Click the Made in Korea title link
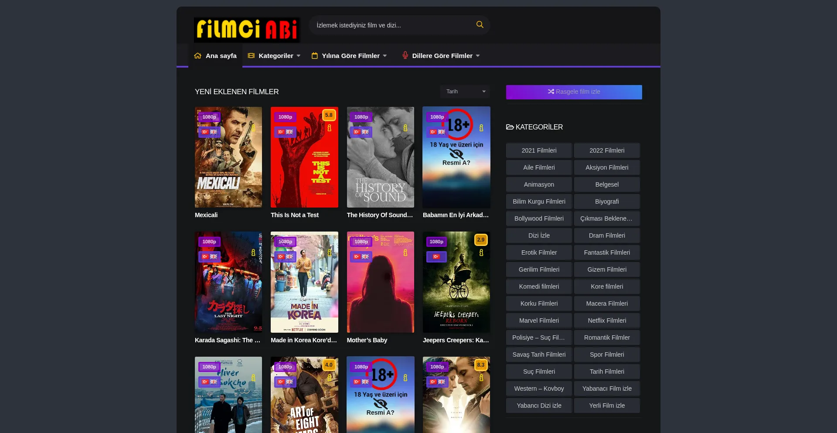The image size is (837, 433). tap(304, 340)
